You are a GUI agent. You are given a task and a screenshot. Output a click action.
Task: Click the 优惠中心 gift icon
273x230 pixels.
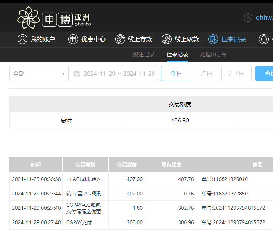73,39
